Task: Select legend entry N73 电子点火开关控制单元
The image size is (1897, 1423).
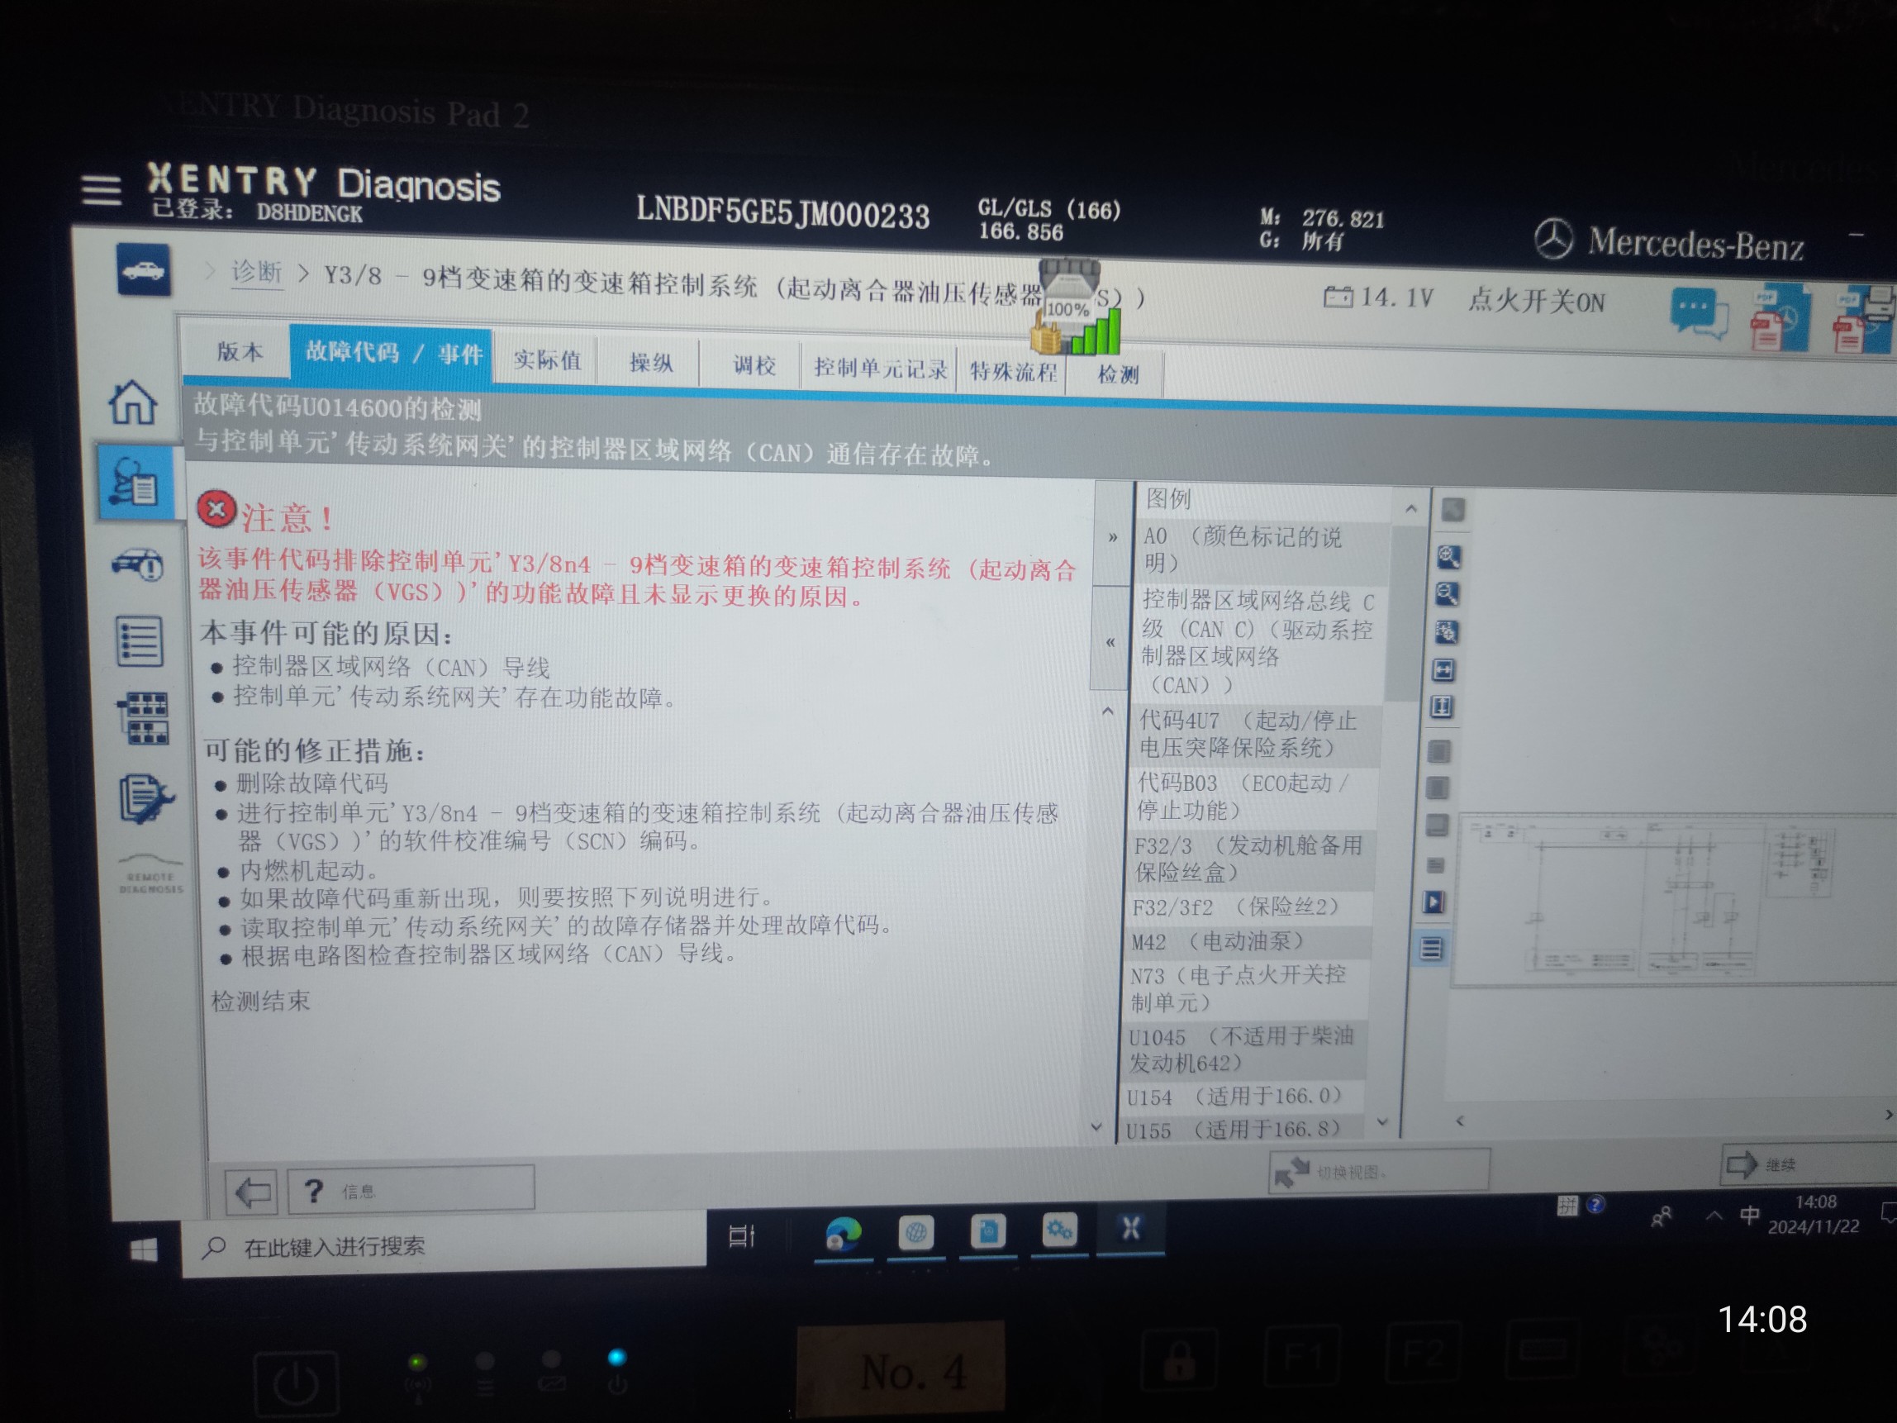Action: pyautogui.click(x=1245, y=989)
